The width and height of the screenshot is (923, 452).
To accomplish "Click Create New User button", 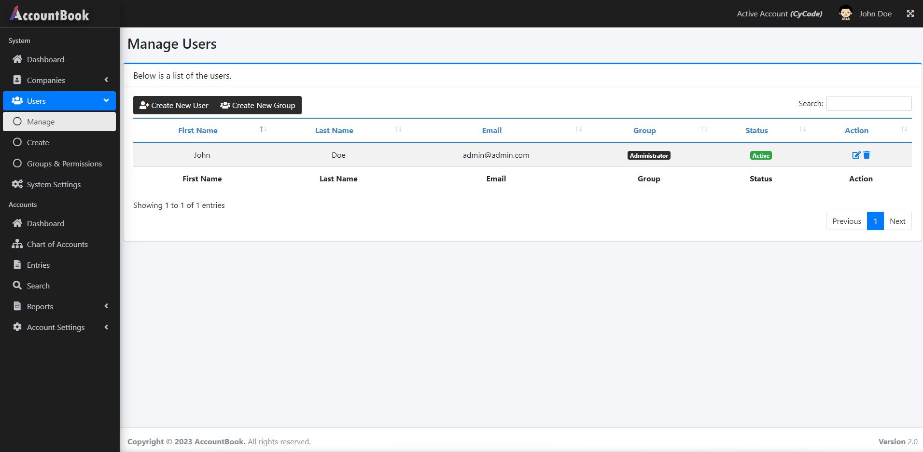I will (174, 105).
